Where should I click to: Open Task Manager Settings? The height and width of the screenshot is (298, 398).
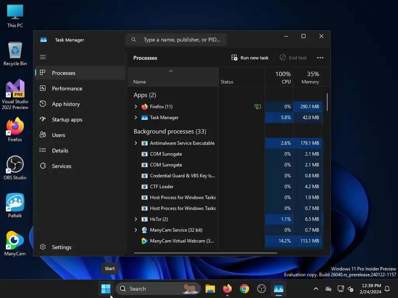pyautogui.click(x=80, y=247)
